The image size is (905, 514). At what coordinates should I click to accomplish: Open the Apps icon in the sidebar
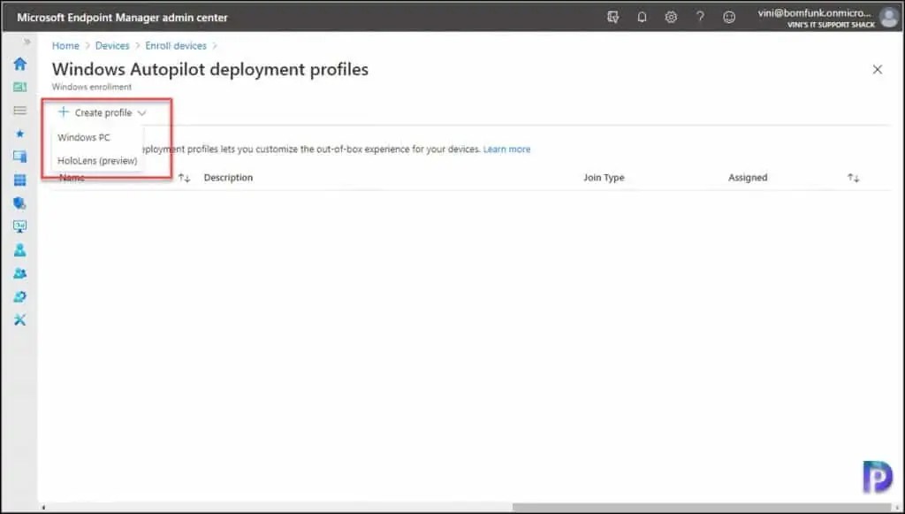click(x=19, y=180)
